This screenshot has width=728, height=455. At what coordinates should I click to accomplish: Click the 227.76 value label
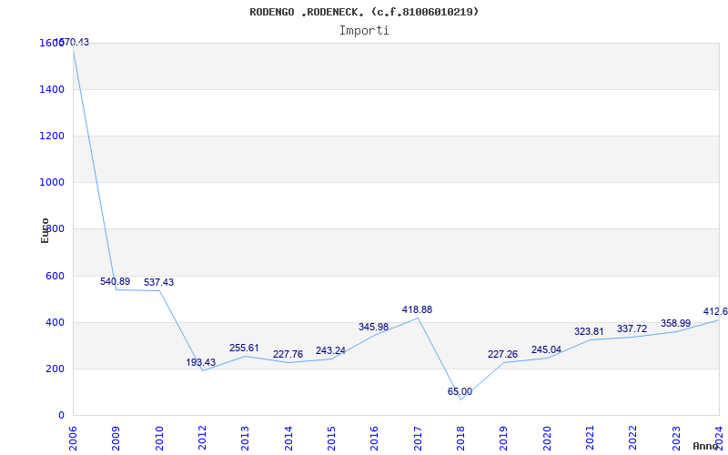click(288, 354)
